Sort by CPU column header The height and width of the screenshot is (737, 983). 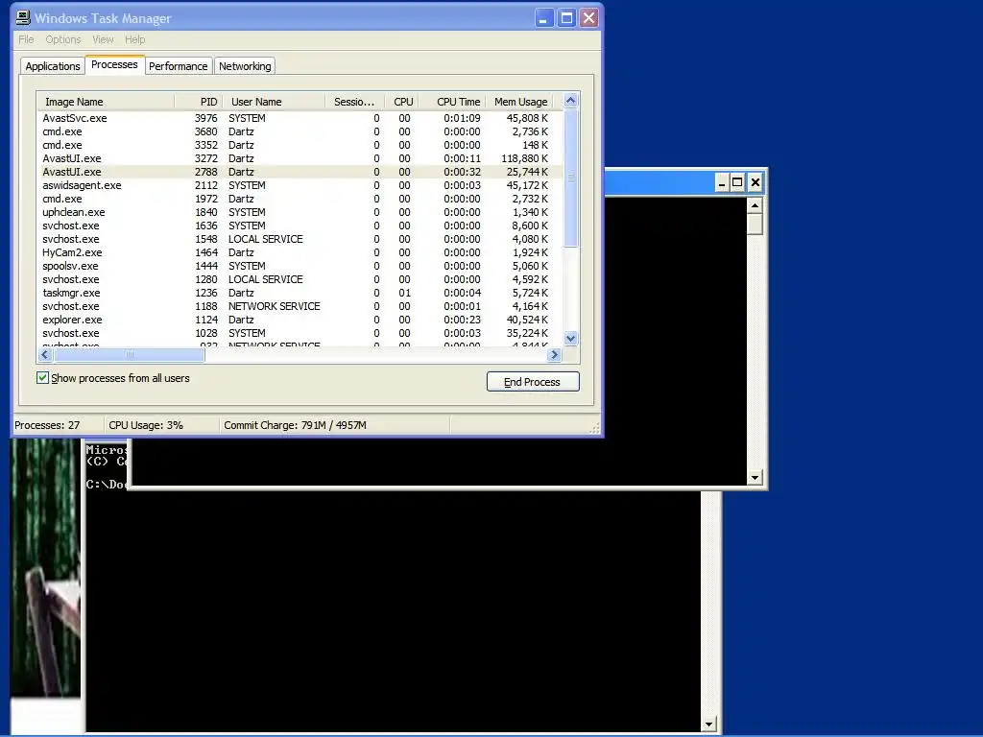tap(401, 102)
